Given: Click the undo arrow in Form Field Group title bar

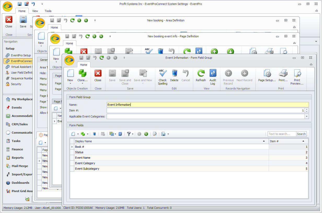Looking at the screenshot, I should pos(95,58).
